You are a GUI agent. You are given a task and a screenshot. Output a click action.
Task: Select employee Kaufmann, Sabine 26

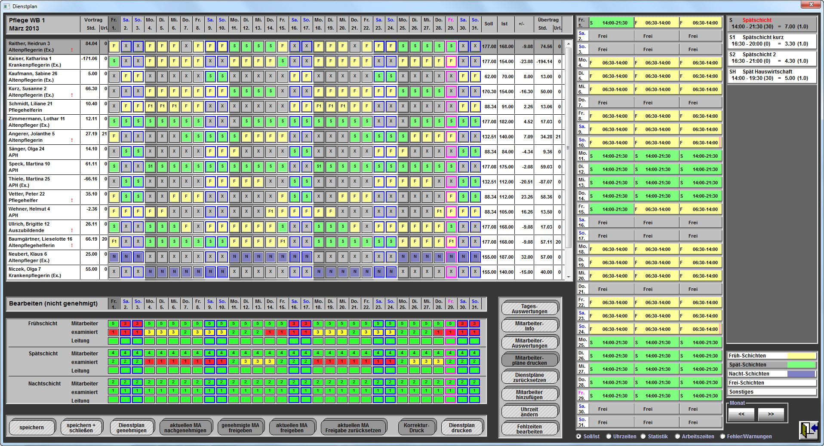pyautogui.click(x=43, y=77)
